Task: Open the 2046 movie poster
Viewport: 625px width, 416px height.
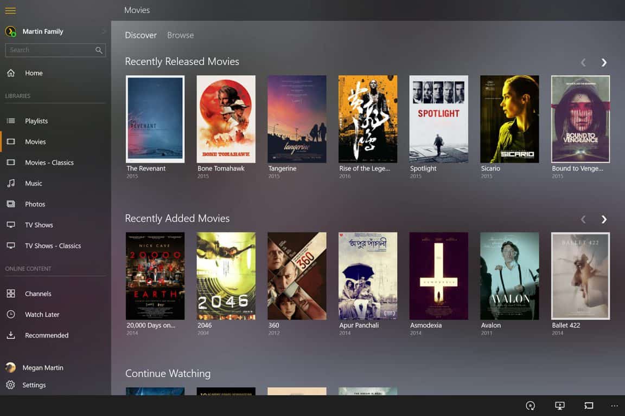Action: click(x=226, y=276)
